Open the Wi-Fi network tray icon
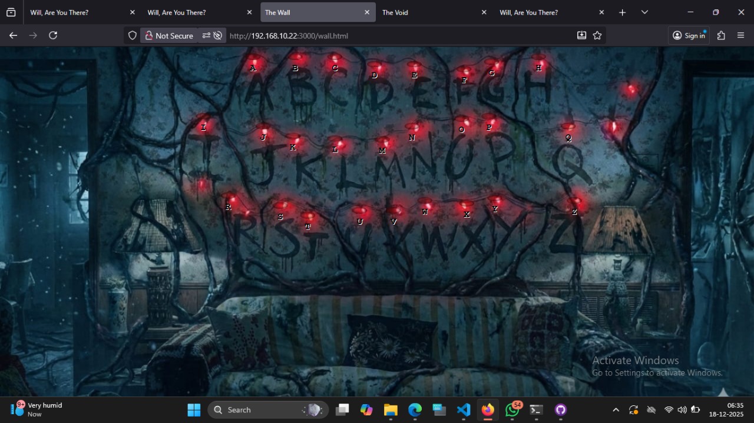The image size is (754, 423). coord(669,410)
